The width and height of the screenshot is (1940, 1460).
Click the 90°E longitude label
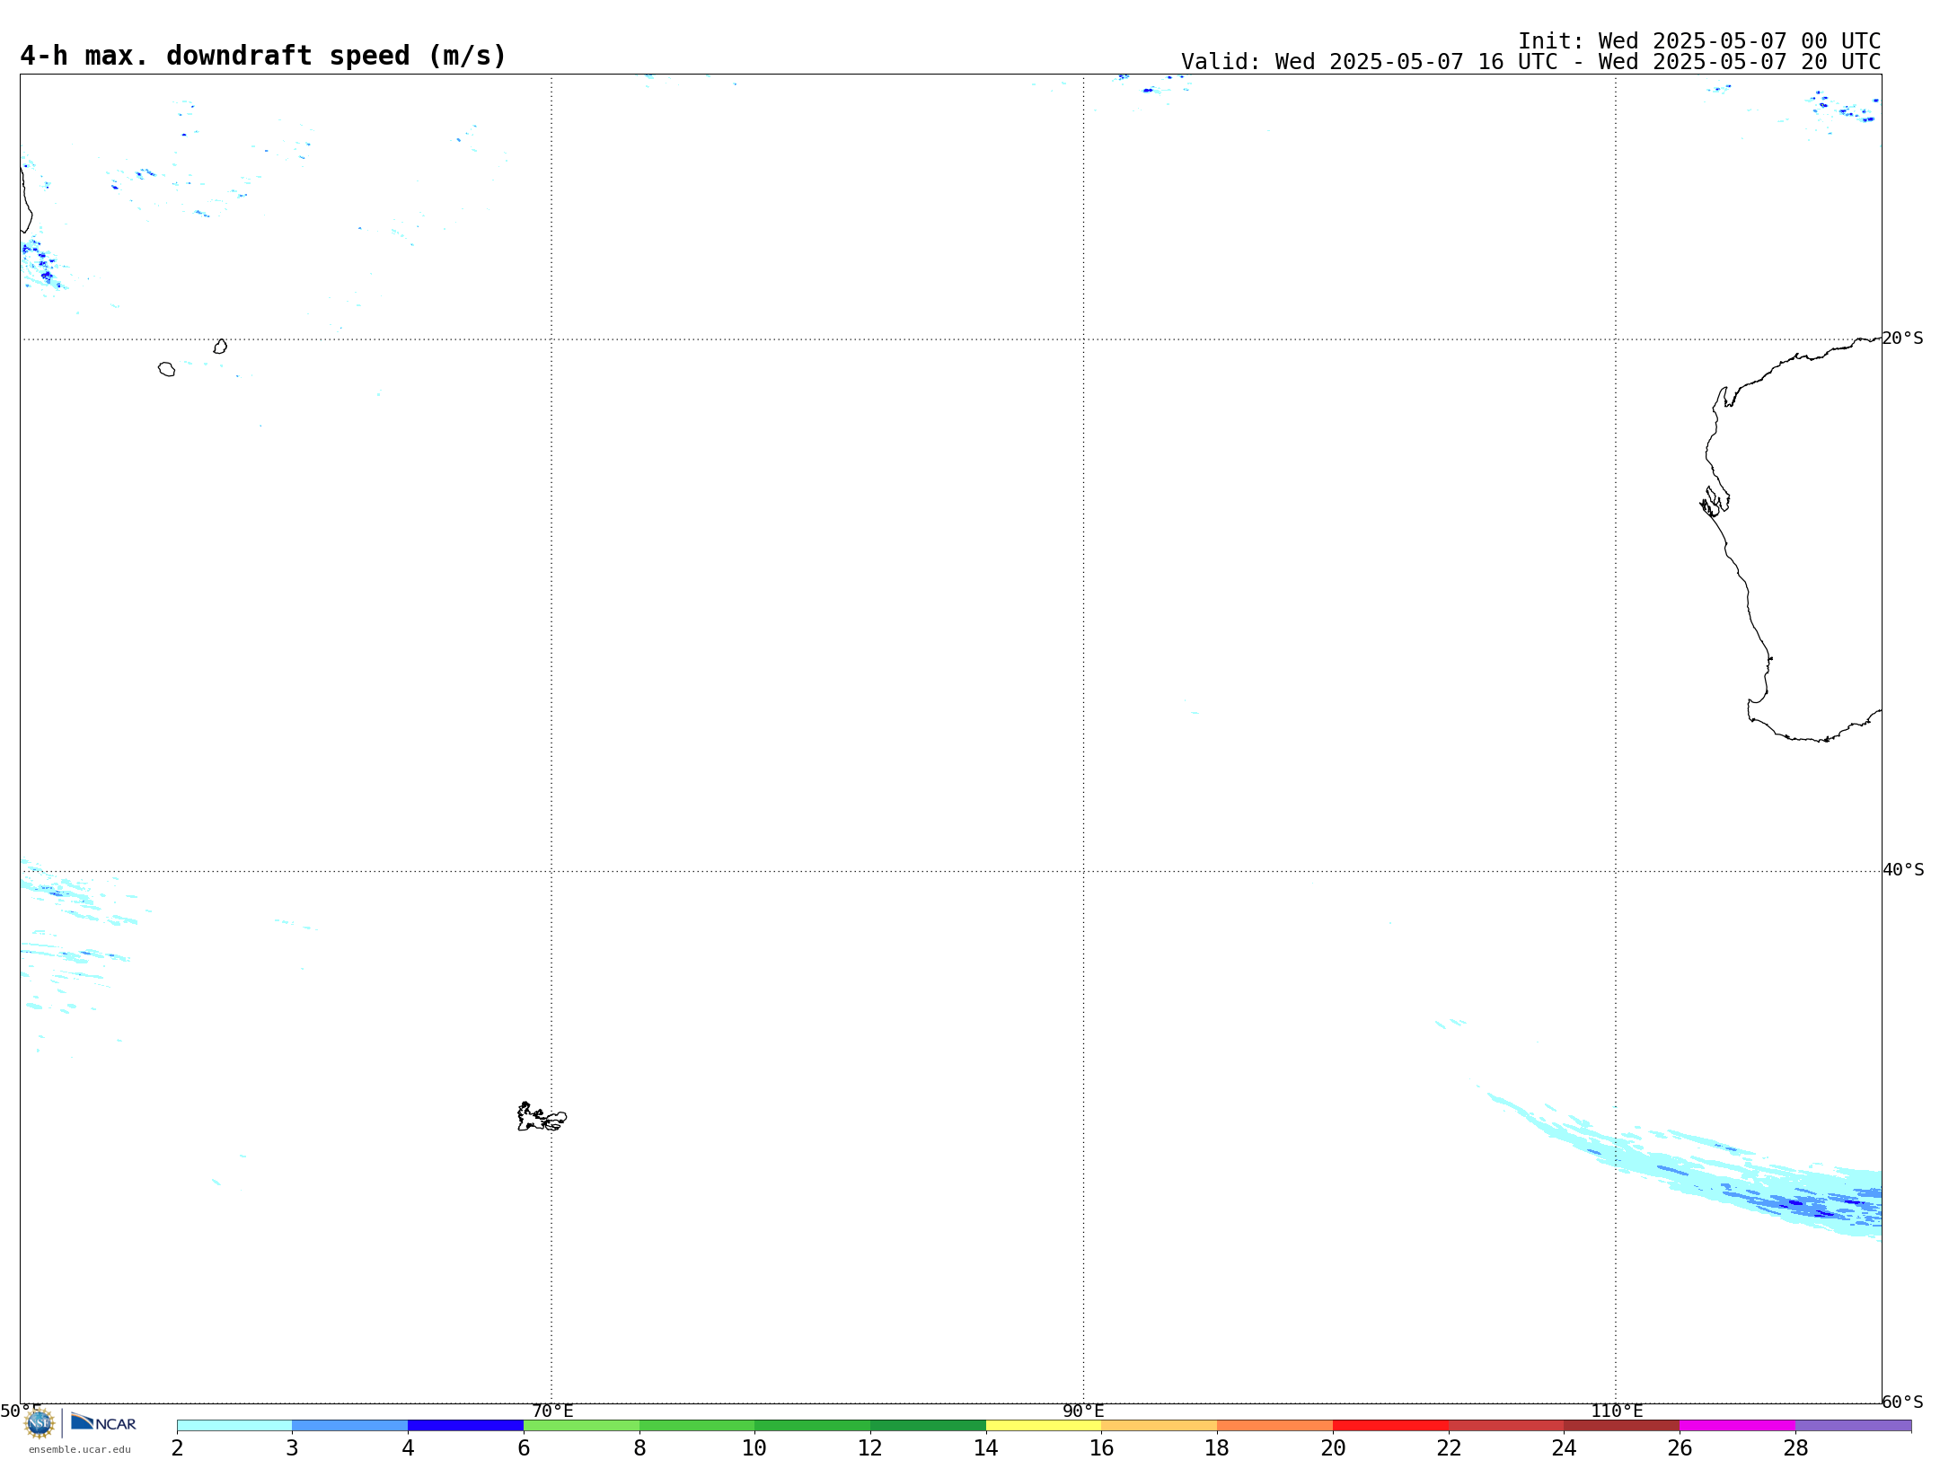coord(1083,1411)
